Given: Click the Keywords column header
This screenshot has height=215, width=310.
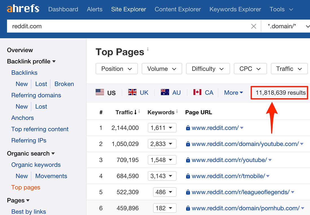Looking at the screenshot, I should 161,112.
